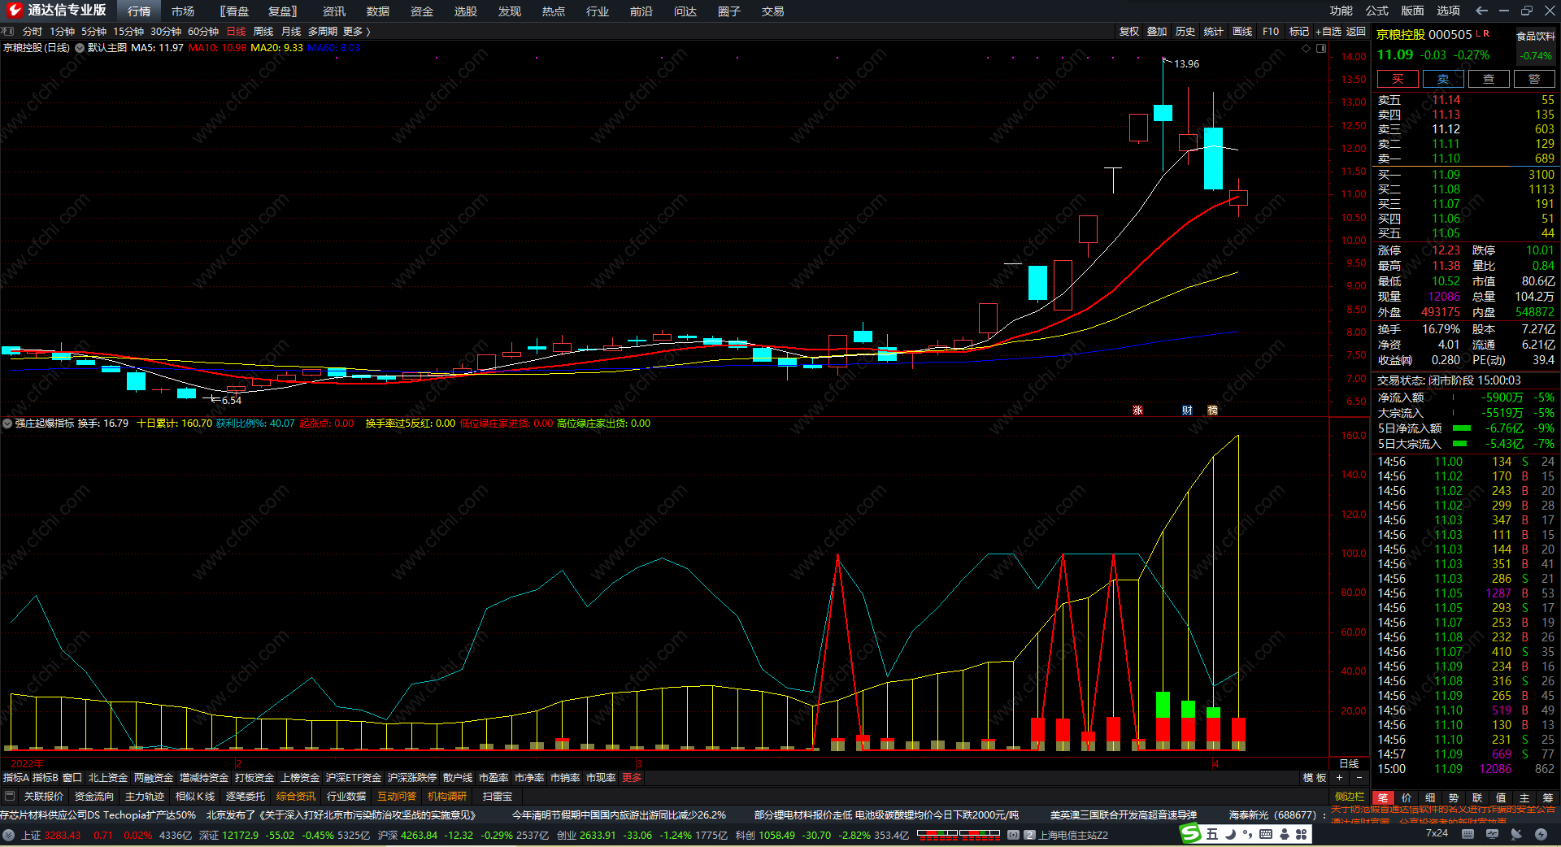This screenshot has width=1561, height=847.
Task: Switch the tick panel to 主 view
Action: (x=1524, y=797)
